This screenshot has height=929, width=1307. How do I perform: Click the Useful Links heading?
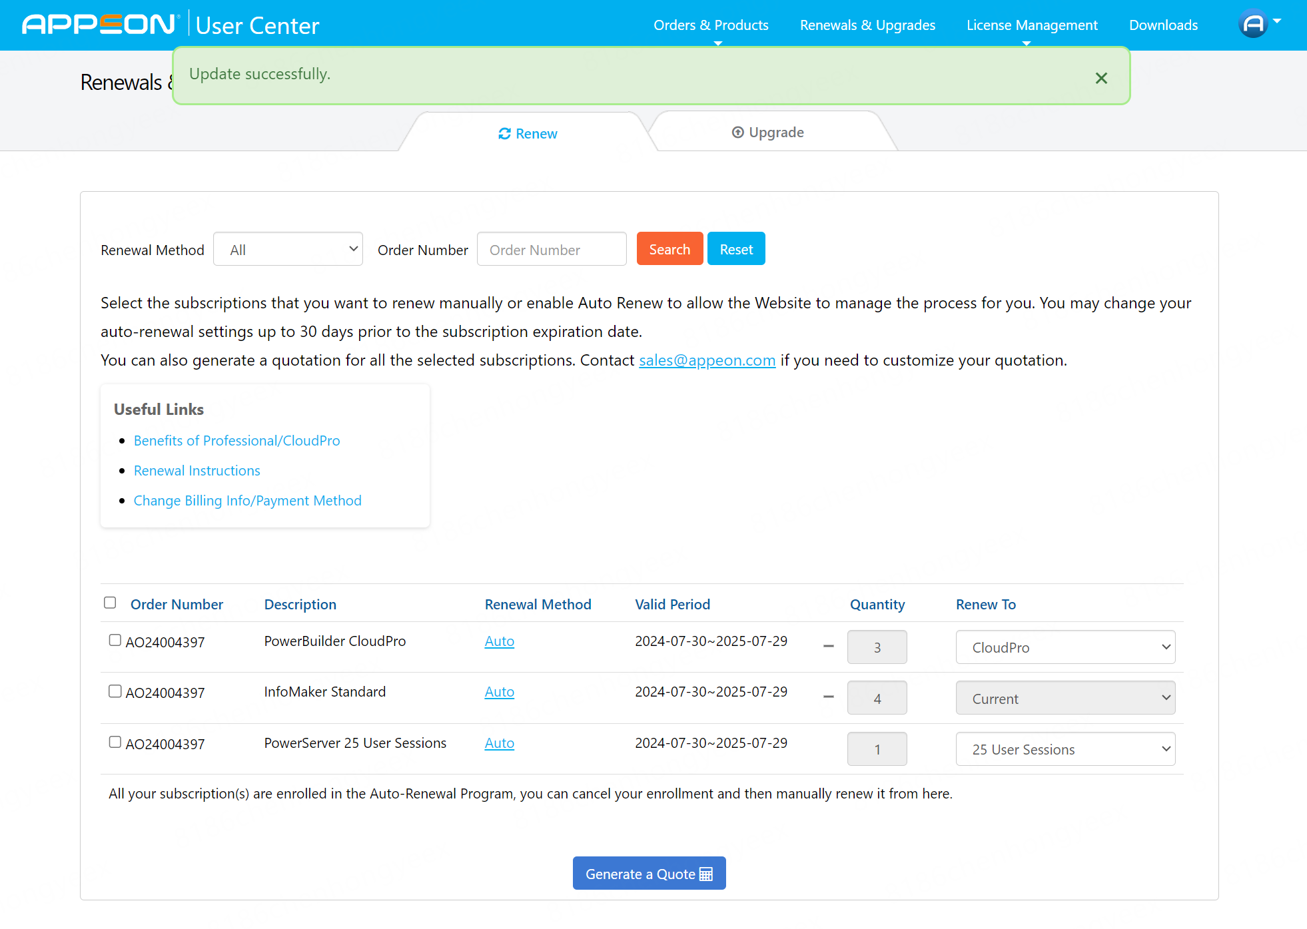point(159,409)
